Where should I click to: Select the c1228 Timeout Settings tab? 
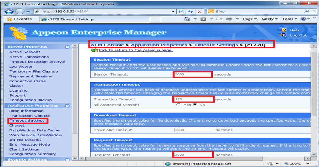(x=95, y=19)
